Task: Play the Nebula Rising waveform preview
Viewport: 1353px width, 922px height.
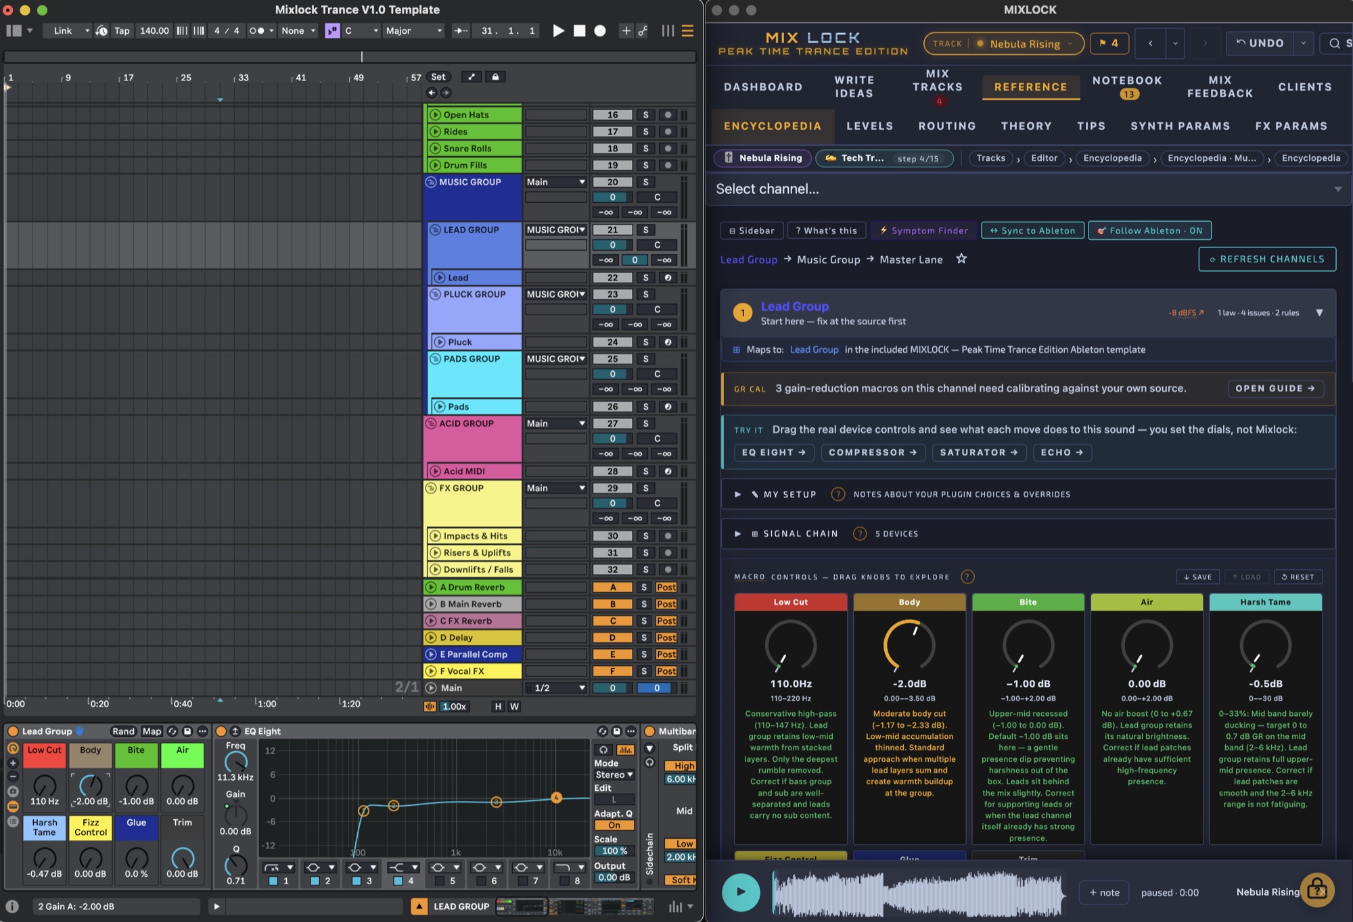Action: [x=741, y=892]
